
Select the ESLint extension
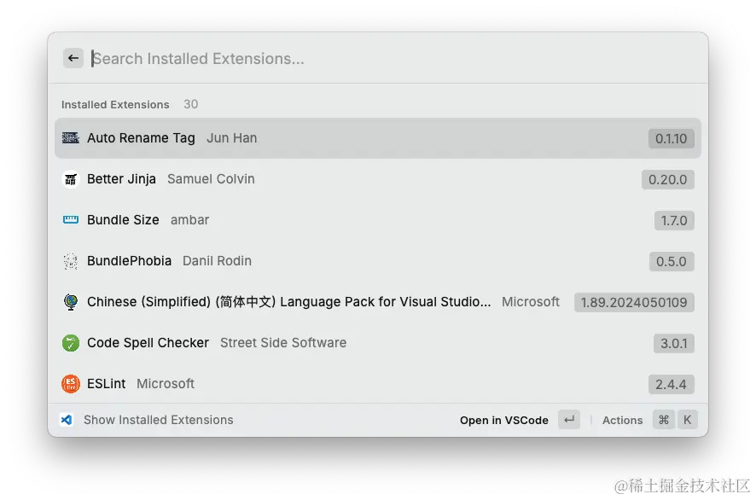point(377,384)
